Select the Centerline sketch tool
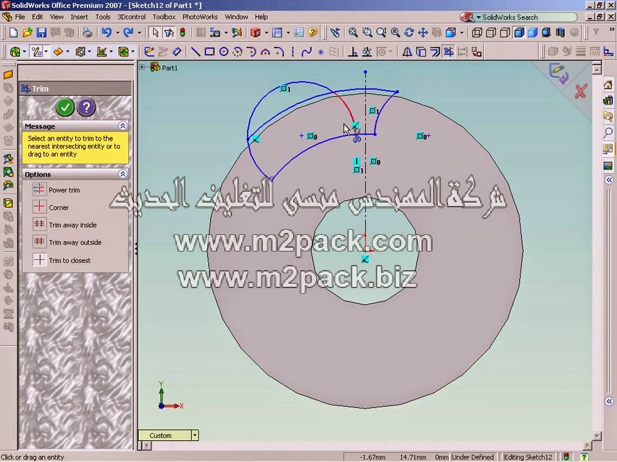 click(293, 52)
